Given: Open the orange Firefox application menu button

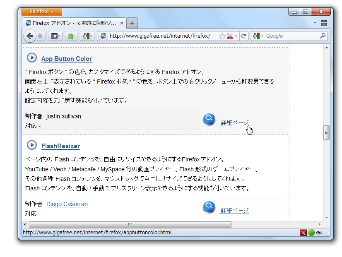Looking at the screenshot, I should 42,12.
